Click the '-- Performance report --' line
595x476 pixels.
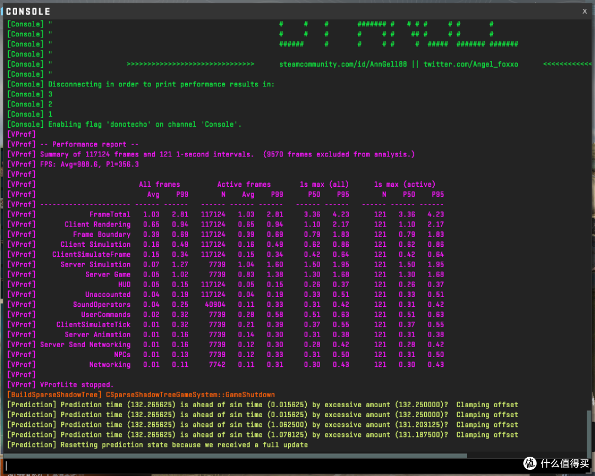[x=73, y=144]
